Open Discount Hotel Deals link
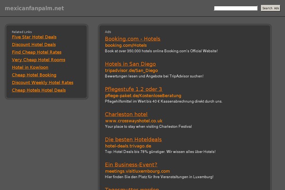 [34, 45]
